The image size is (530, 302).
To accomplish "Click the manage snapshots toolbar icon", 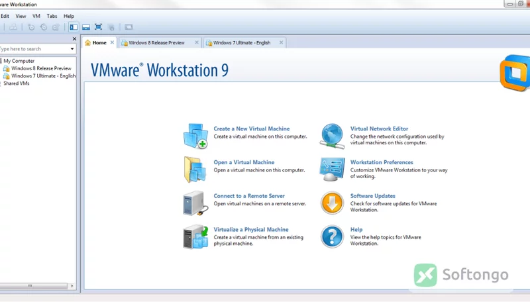I will (56, 27).
